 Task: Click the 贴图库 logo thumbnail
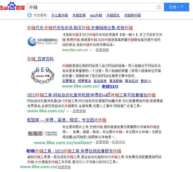42,134
